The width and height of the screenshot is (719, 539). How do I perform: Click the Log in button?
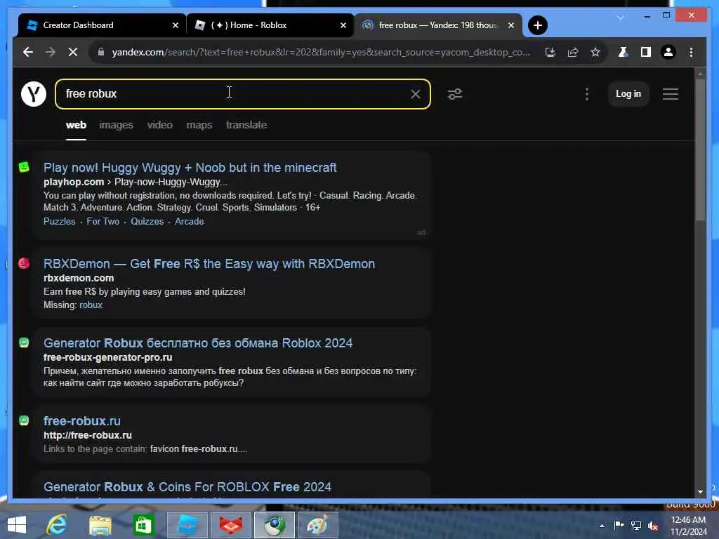[x=628, y=94]
